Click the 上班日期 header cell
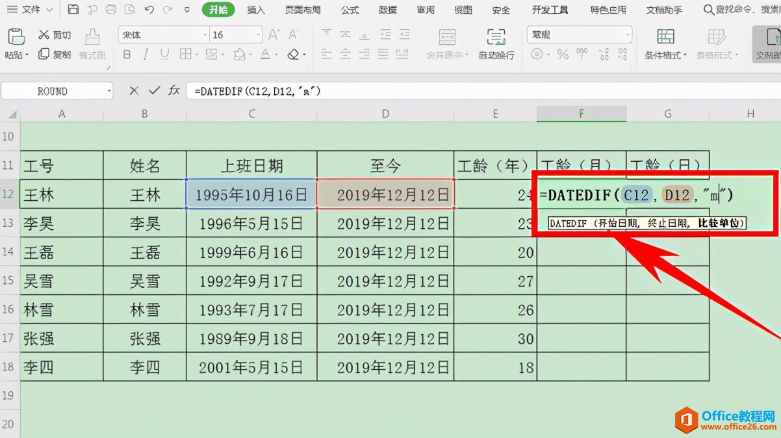The width and height of the screenshot is (781, 438). 251,165
